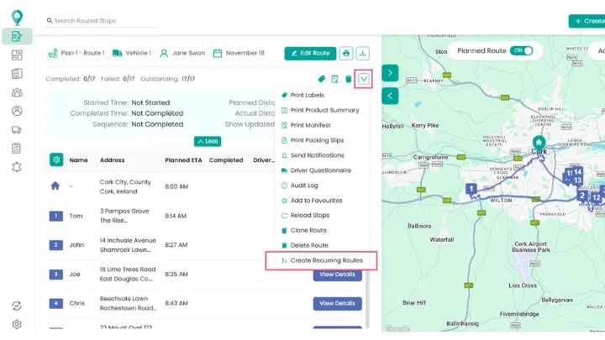The image size is (605, 340).
Task: Select Create Recurring Routes from the menu
Action: (x=325, y=260)
